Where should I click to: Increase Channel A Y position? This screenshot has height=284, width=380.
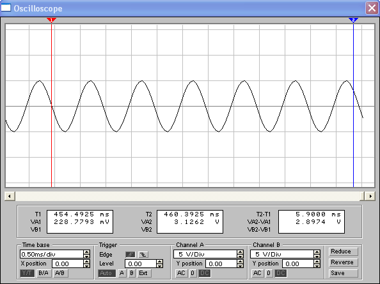240,261
